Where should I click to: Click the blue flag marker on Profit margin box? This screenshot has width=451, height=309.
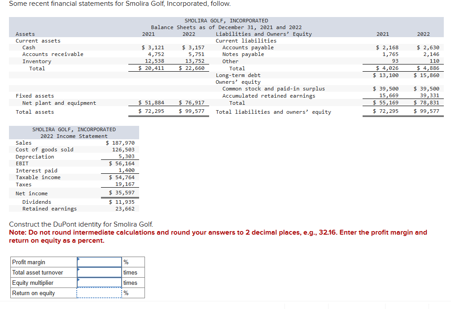pyautogui.click(x=79, y=260)
